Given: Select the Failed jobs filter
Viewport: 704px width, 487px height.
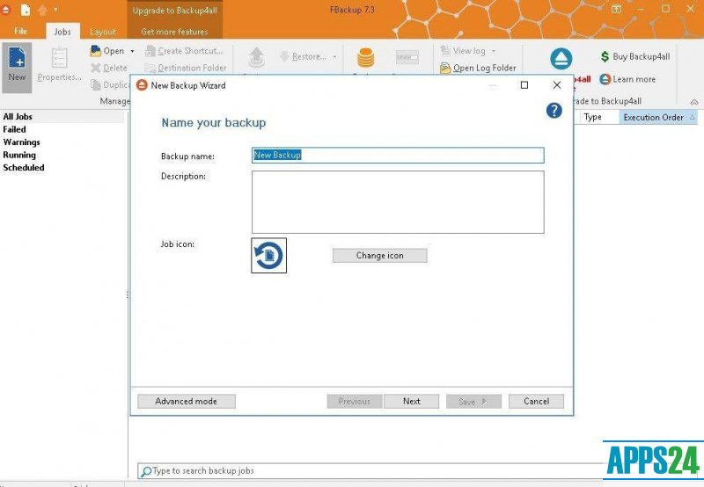Looking at the screenshot, I should point(15,129).
